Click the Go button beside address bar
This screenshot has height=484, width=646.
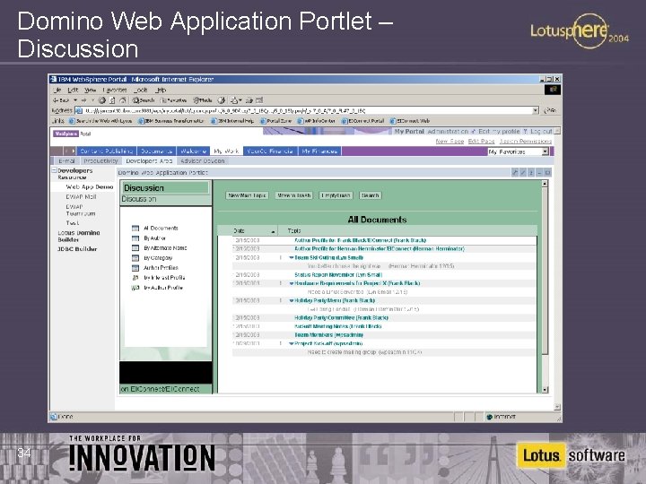tap(550, 110)
